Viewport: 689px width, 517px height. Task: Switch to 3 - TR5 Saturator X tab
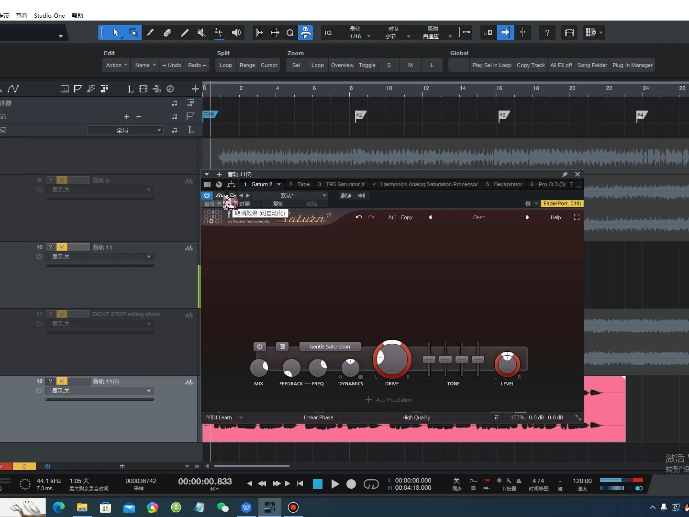341,184
